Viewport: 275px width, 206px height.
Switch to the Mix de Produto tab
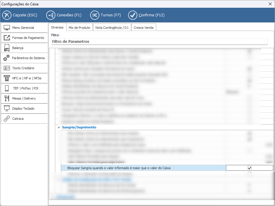79,28
